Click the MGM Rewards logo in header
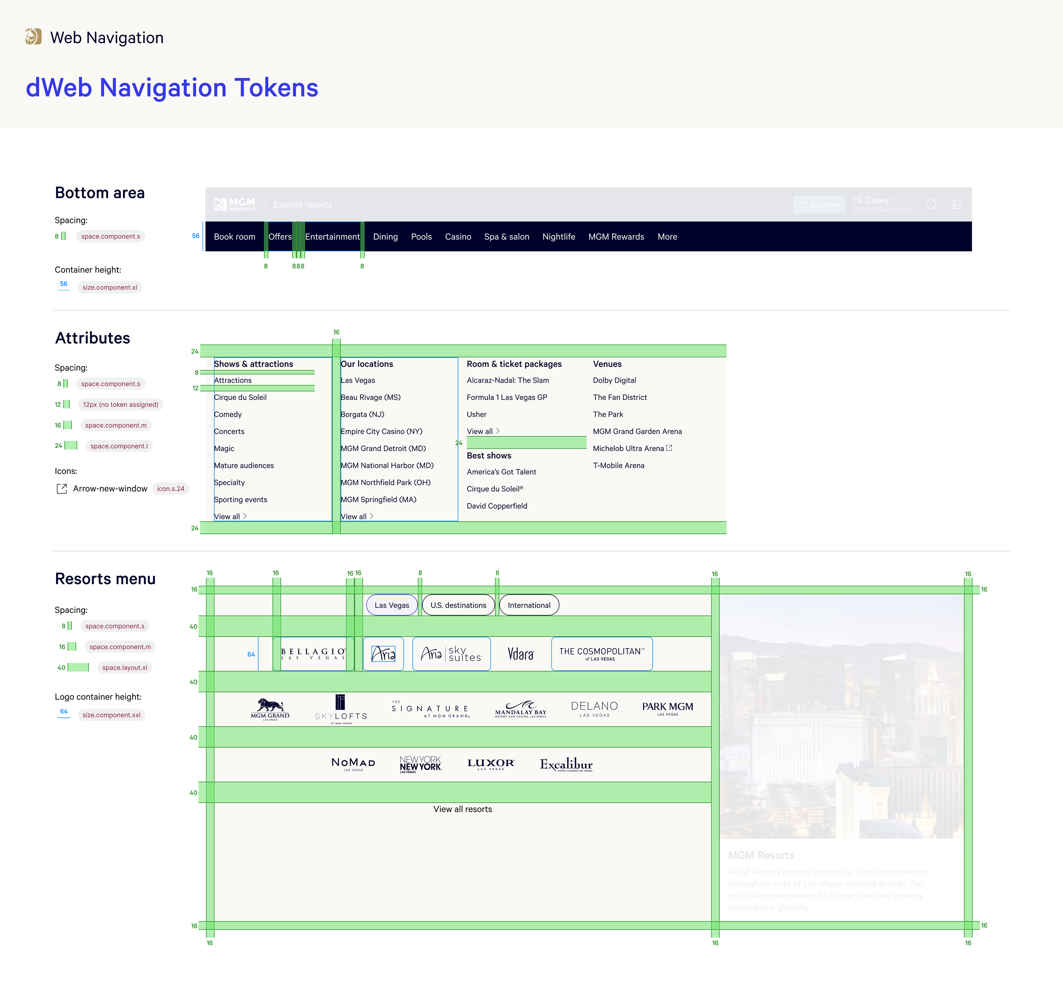This screenshot has width=1063, height=1000. coord(234,204)
